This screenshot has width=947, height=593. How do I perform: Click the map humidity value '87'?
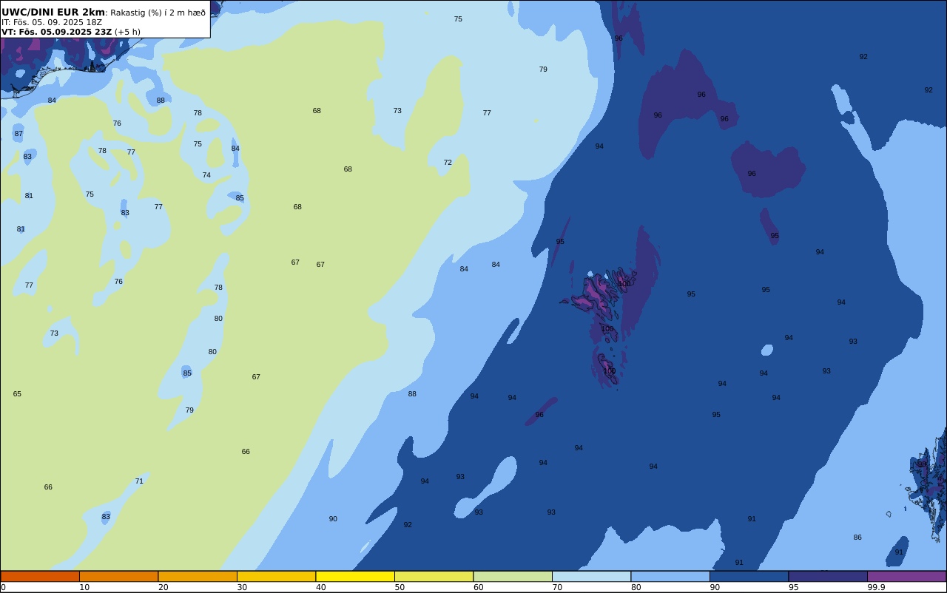[18, 134]
